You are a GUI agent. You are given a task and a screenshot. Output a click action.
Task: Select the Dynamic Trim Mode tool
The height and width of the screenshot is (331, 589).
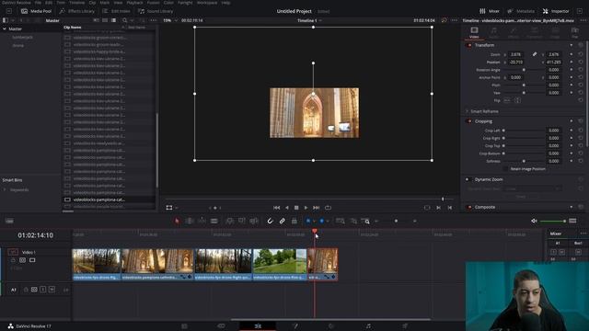(x=202, y=221)
